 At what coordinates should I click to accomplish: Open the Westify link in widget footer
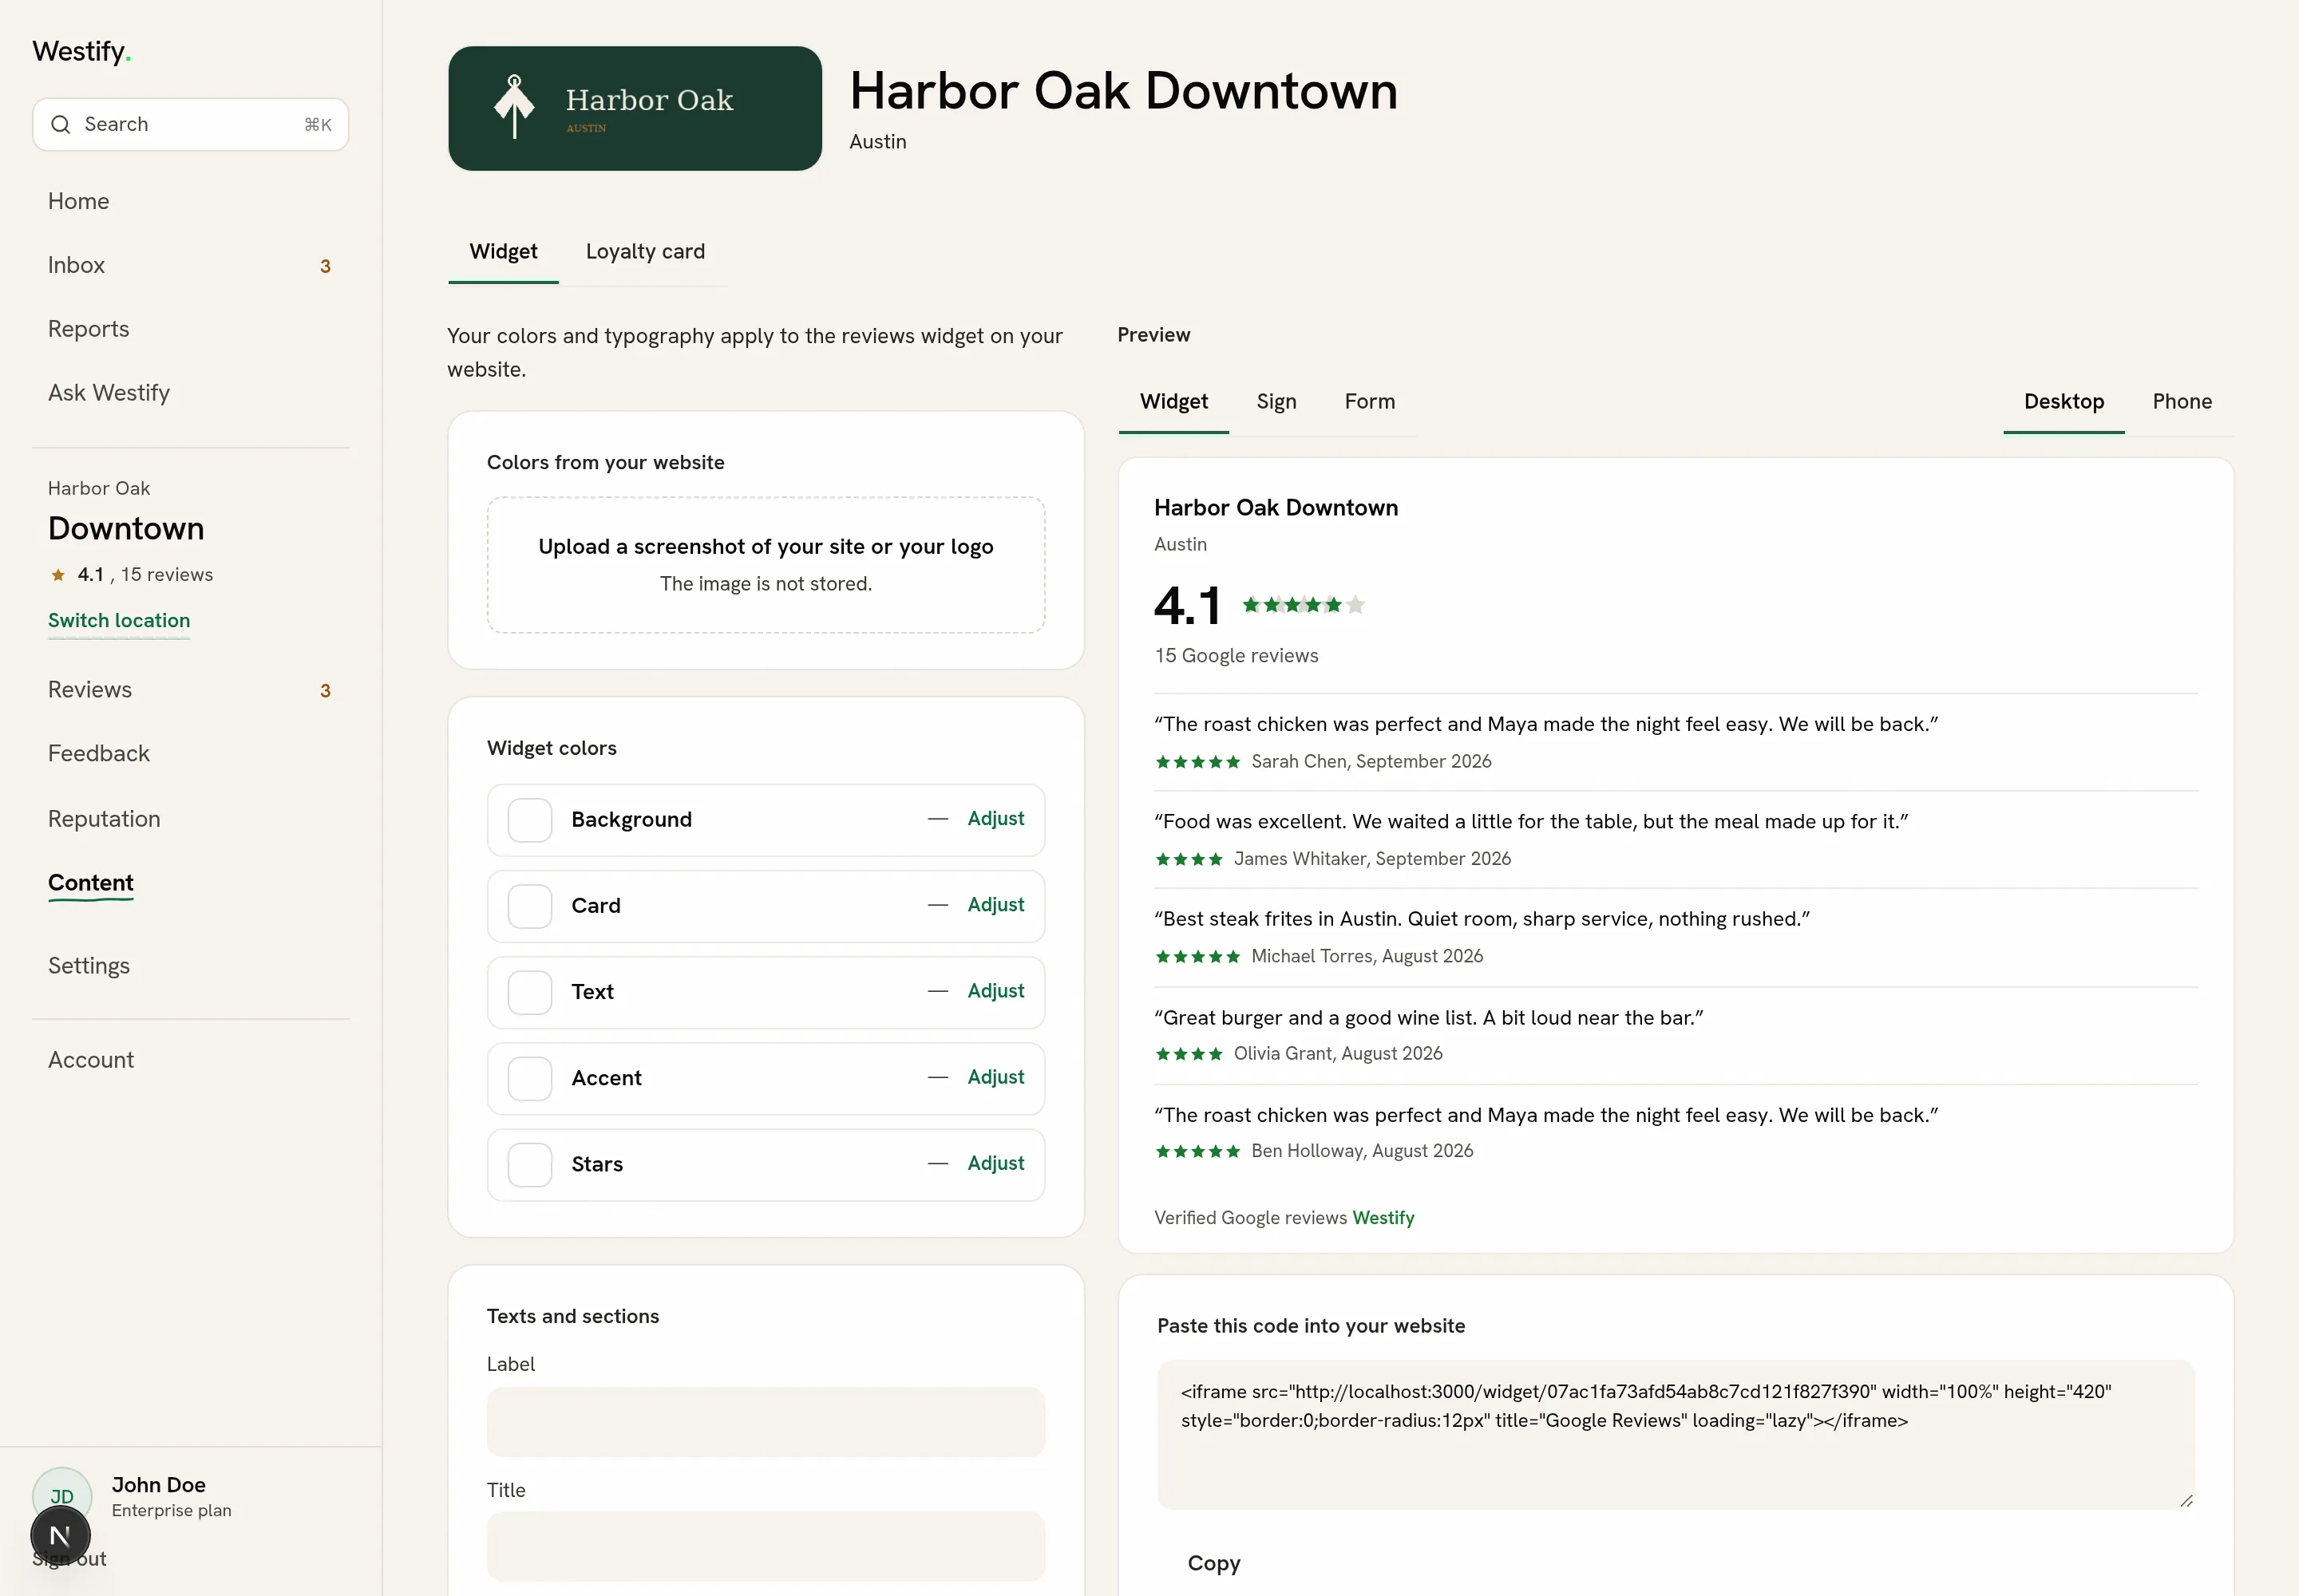[x=1383, y=1218]
